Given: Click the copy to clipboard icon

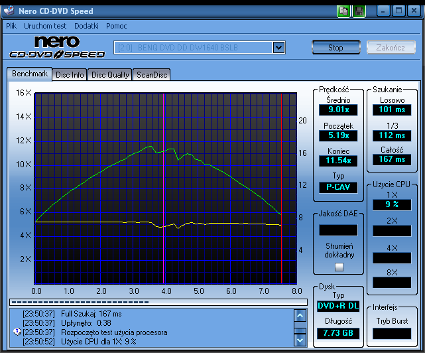Looking at the screenshot, I should point(343,11).
